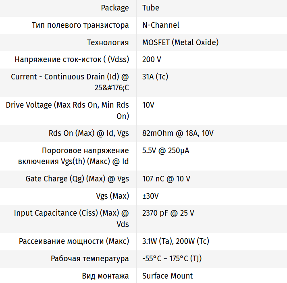Click the "±30V" Vgs max value
The width and height of the screenshot is (287, 283).
click(x=150, y=196)
